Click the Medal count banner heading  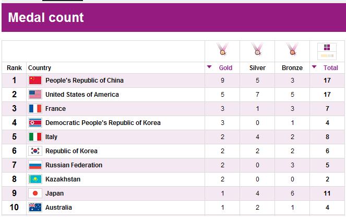pos(46,17)
